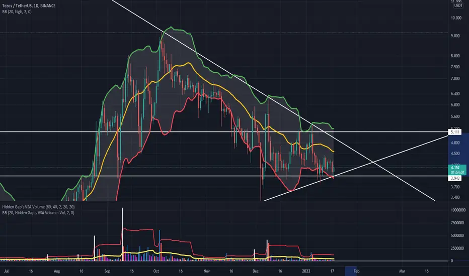The width and height of the screenshot is (469, 276).
Task: Click the 17 date label on time axis
Action: (x=332, y=271)
